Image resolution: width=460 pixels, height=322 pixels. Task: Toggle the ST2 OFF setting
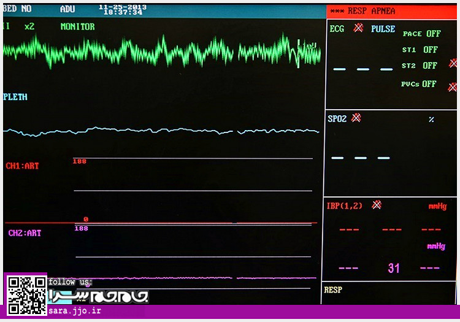click(420, 66)
